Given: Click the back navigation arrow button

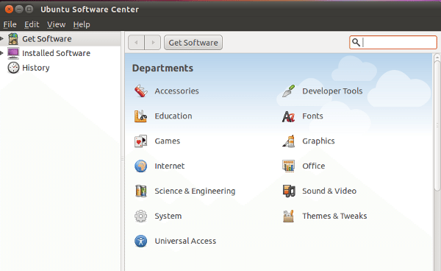Looking at the screenshot, I should coord(137,43).
